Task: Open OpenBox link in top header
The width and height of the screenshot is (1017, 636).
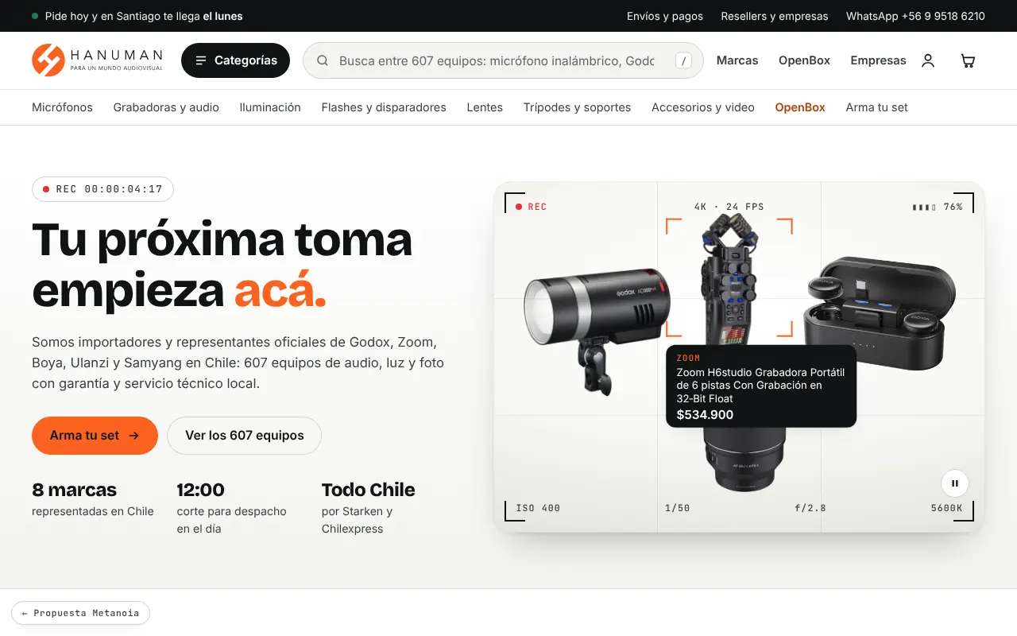Action: (804, 60)
